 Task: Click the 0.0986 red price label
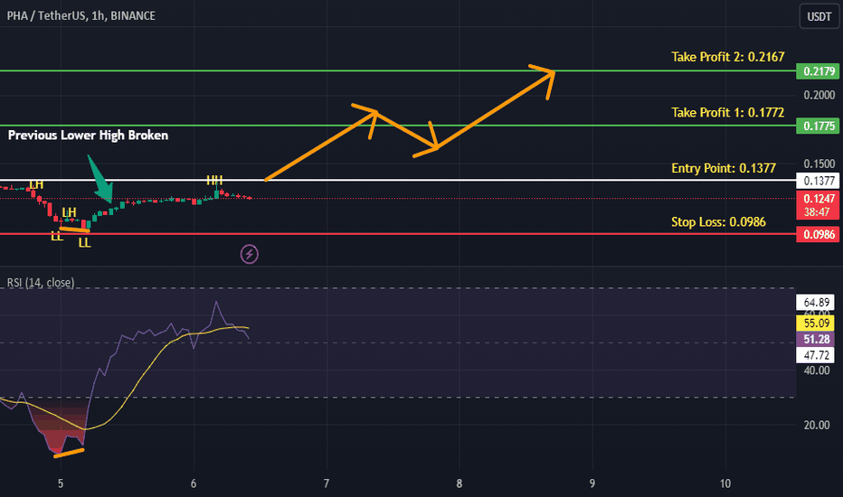[x=818, y=234]
